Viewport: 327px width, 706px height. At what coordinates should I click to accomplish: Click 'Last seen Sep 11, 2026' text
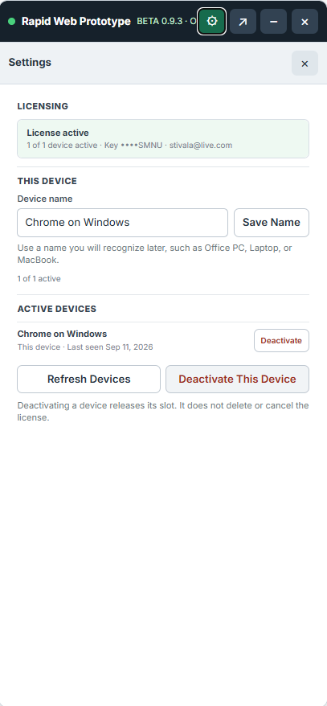point(110,347)
